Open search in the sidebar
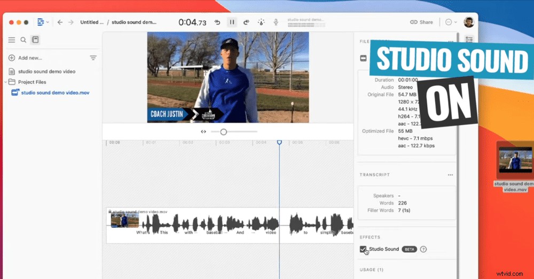This screenshot has width=534, height=279. [x=23, y=40]
